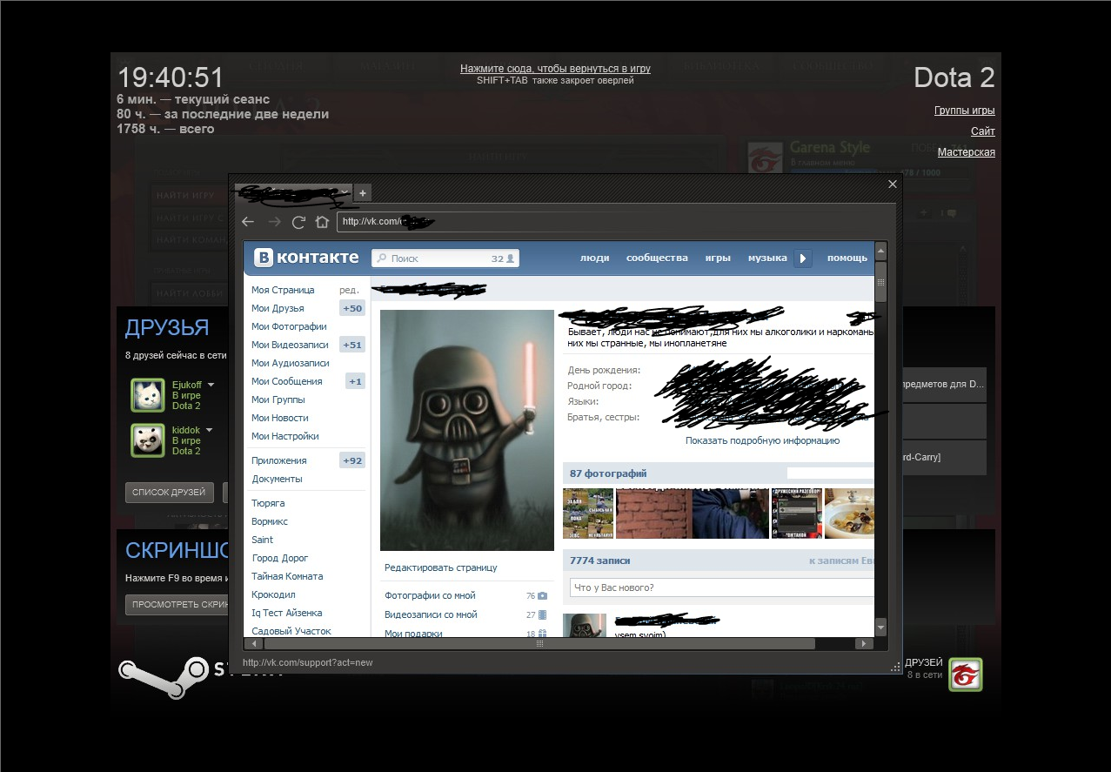Click the Мастерская link

966,152
